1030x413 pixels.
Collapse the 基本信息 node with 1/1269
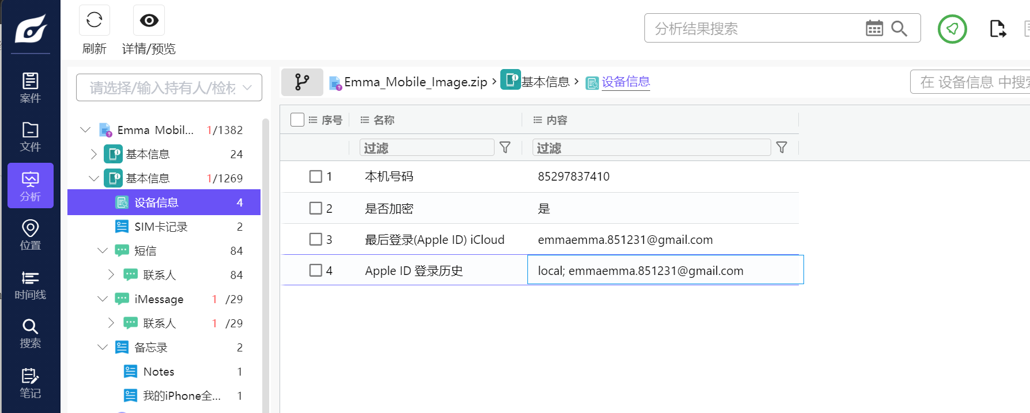(94, 178)
